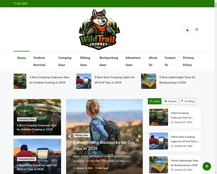Open the Home menu item

point(22,58)
